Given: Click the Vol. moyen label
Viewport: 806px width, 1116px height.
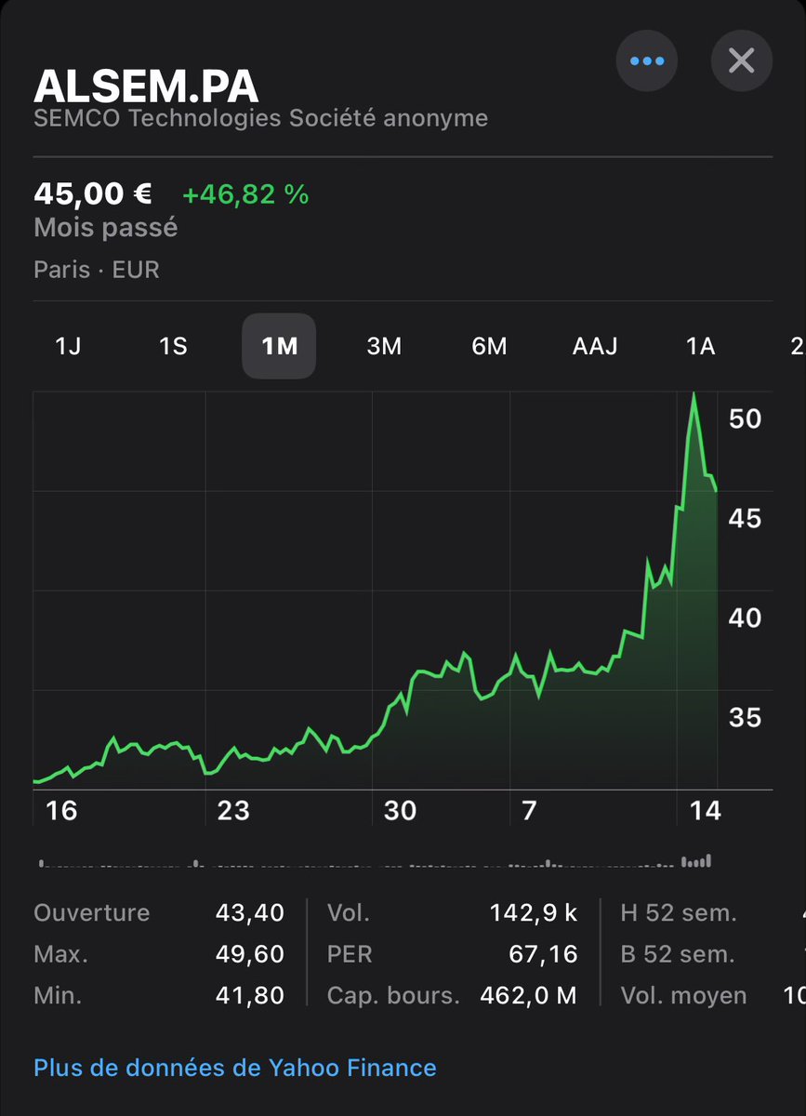Looking at the screenshot, I should coord(684,996).
